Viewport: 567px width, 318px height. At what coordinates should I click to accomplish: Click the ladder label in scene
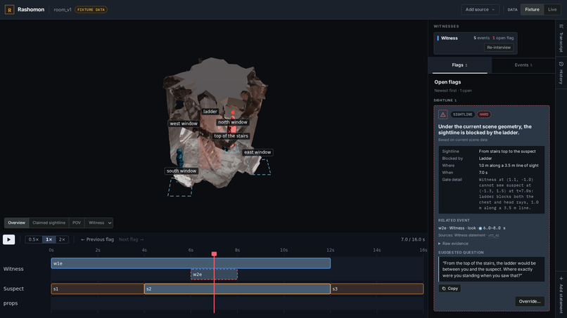pyautogui.click(x=210, y=112)
